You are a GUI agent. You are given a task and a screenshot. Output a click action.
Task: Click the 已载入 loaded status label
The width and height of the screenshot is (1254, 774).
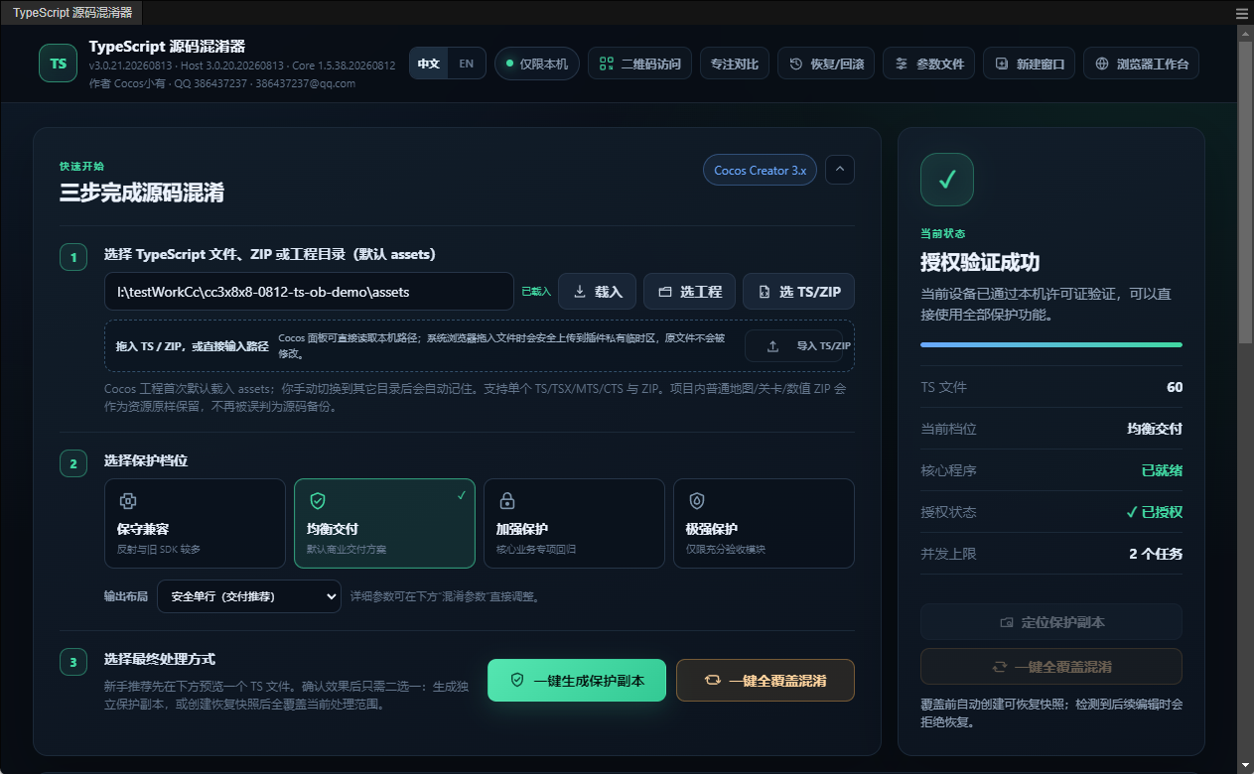(x=535, y=292)
